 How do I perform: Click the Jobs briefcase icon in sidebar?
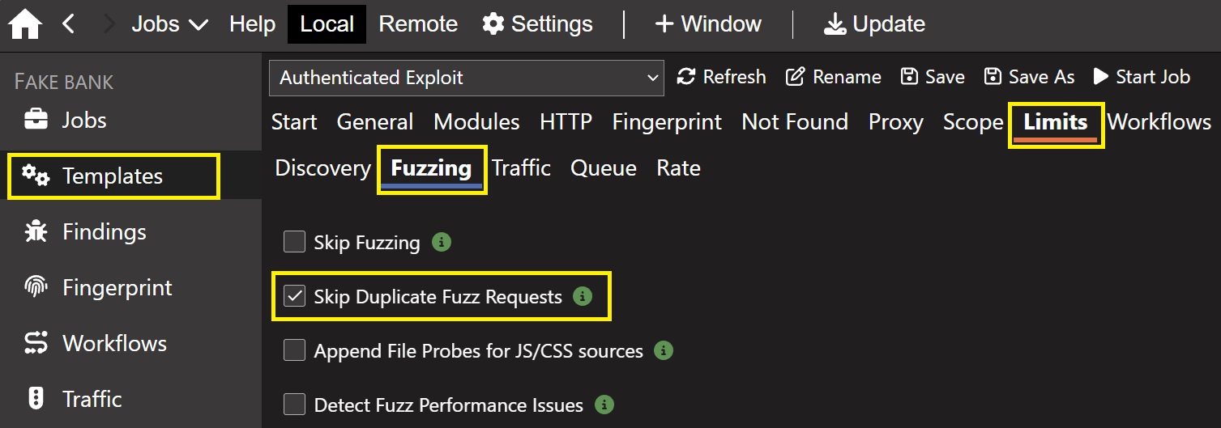[36, 121]
